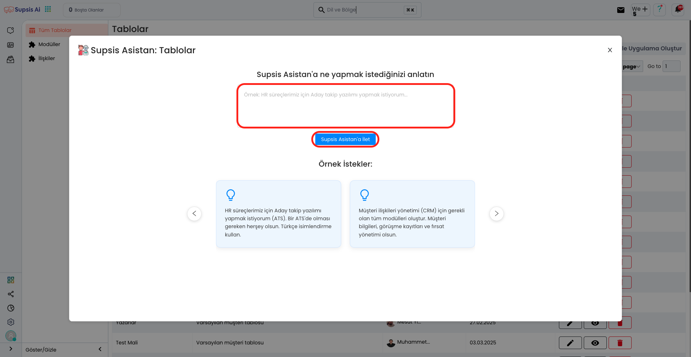Open the share icon in left sidebar
The image size is (691, 357).
click(11, 294)
